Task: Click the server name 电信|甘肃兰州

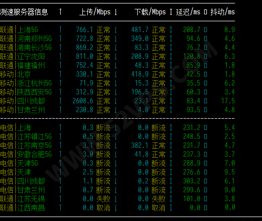Action: 22,190
